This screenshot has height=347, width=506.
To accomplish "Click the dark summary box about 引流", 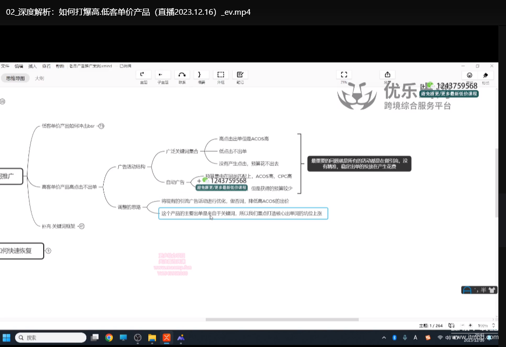I will [359, 163].
